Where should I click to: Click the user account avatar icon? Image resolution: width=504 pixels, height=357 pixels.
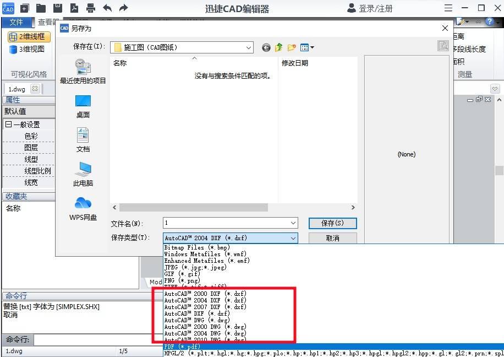tap(352, 8)
